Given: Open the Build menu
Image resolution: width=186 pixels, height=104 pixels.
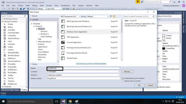Looking at the screenshot, I should [28, 5].
